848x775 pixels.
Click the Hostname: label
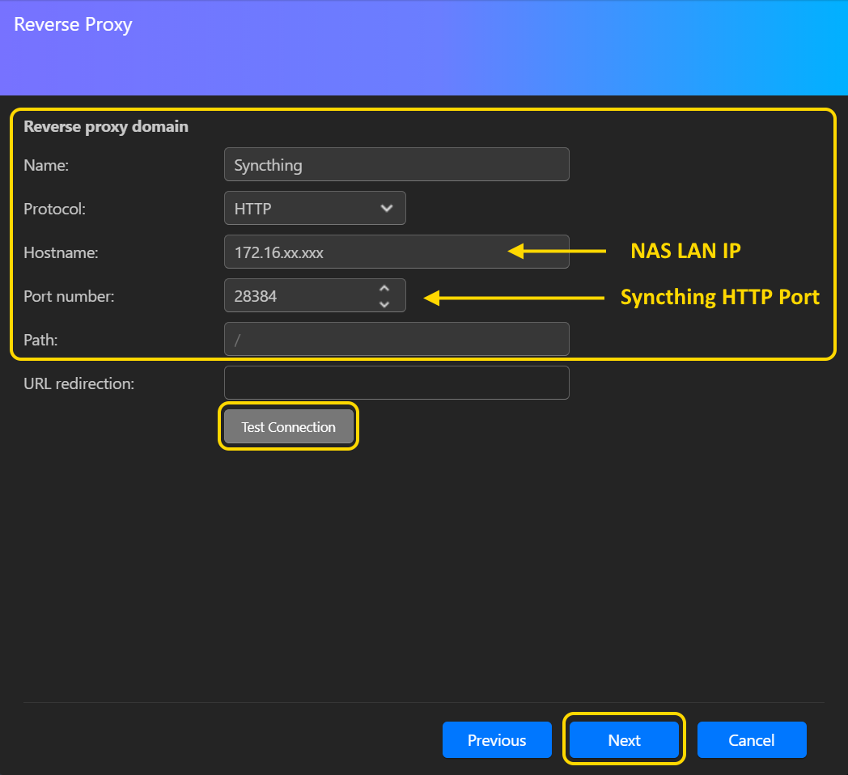(x=61, y=252)
